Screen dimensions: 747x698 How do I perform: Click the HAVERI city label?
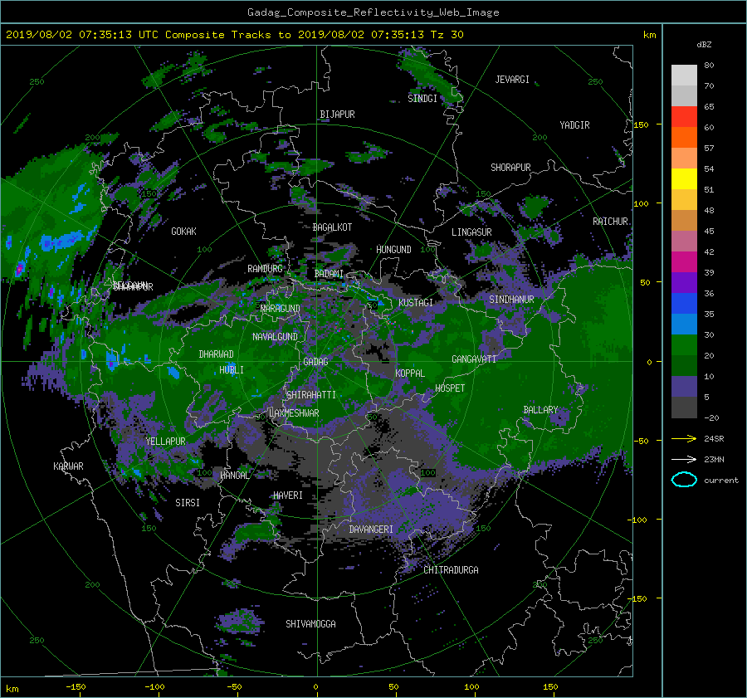coord(288,495)
